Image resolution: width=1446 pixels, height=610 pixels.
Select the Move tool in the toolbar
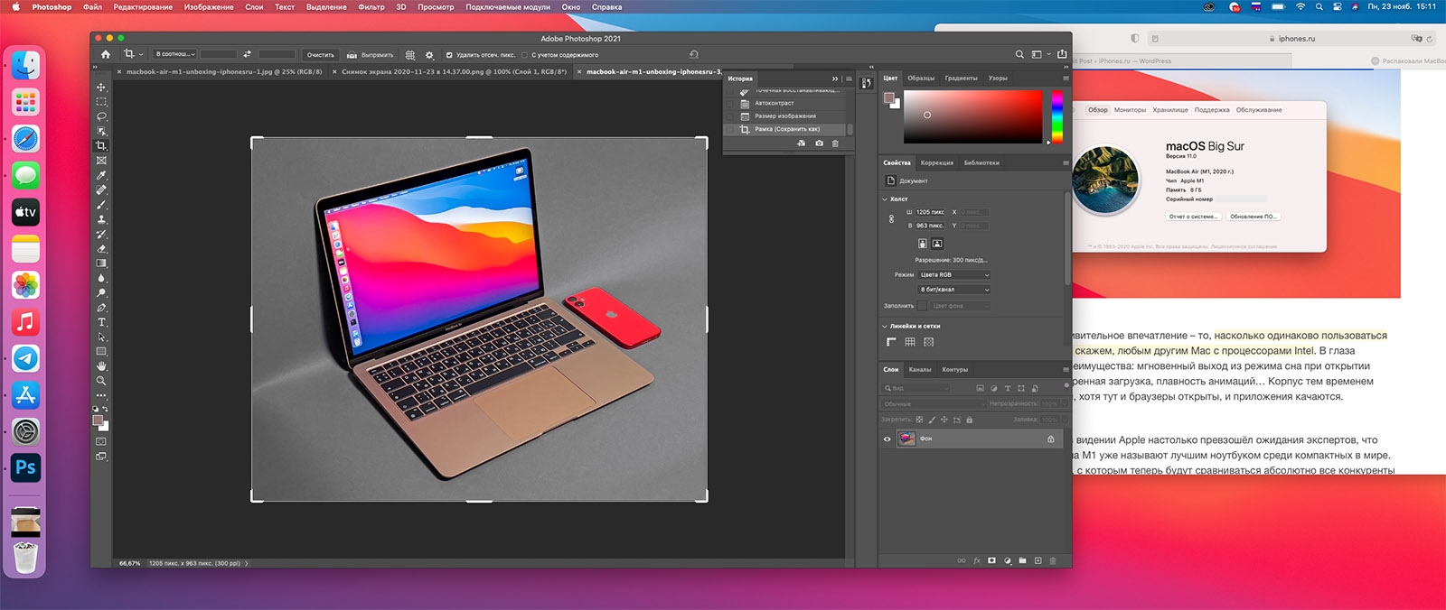click(x=101, y=88)
